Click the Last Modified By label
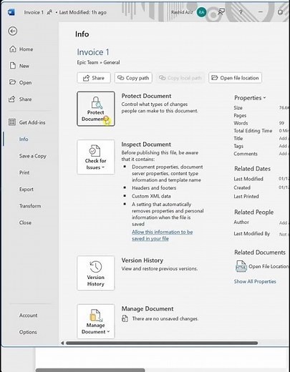The width and height of the screenshot is (290, 372). (x=252, y=234)
